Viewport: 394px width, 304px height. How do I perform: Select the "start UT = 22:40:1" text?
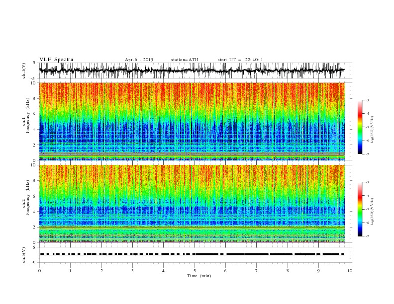(240, 60)
